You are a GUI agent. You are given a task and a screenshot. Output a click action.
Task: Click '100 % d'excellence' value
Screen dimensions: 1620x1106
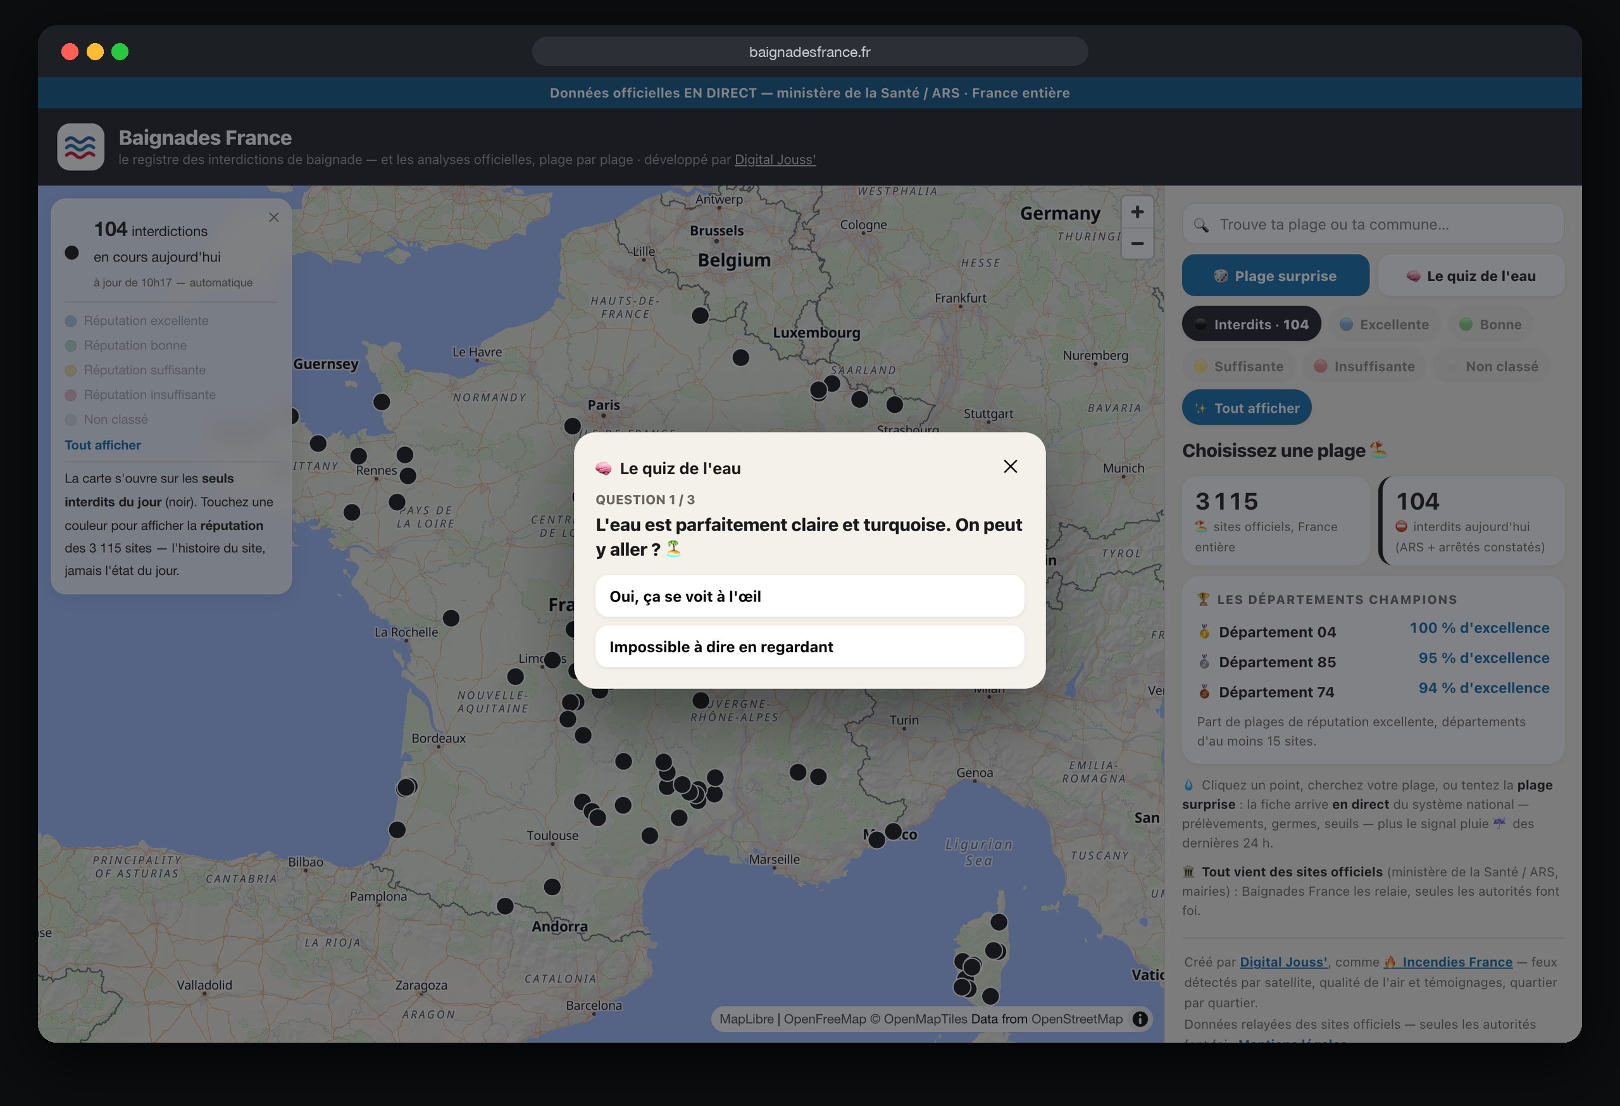pos(1479,627)
